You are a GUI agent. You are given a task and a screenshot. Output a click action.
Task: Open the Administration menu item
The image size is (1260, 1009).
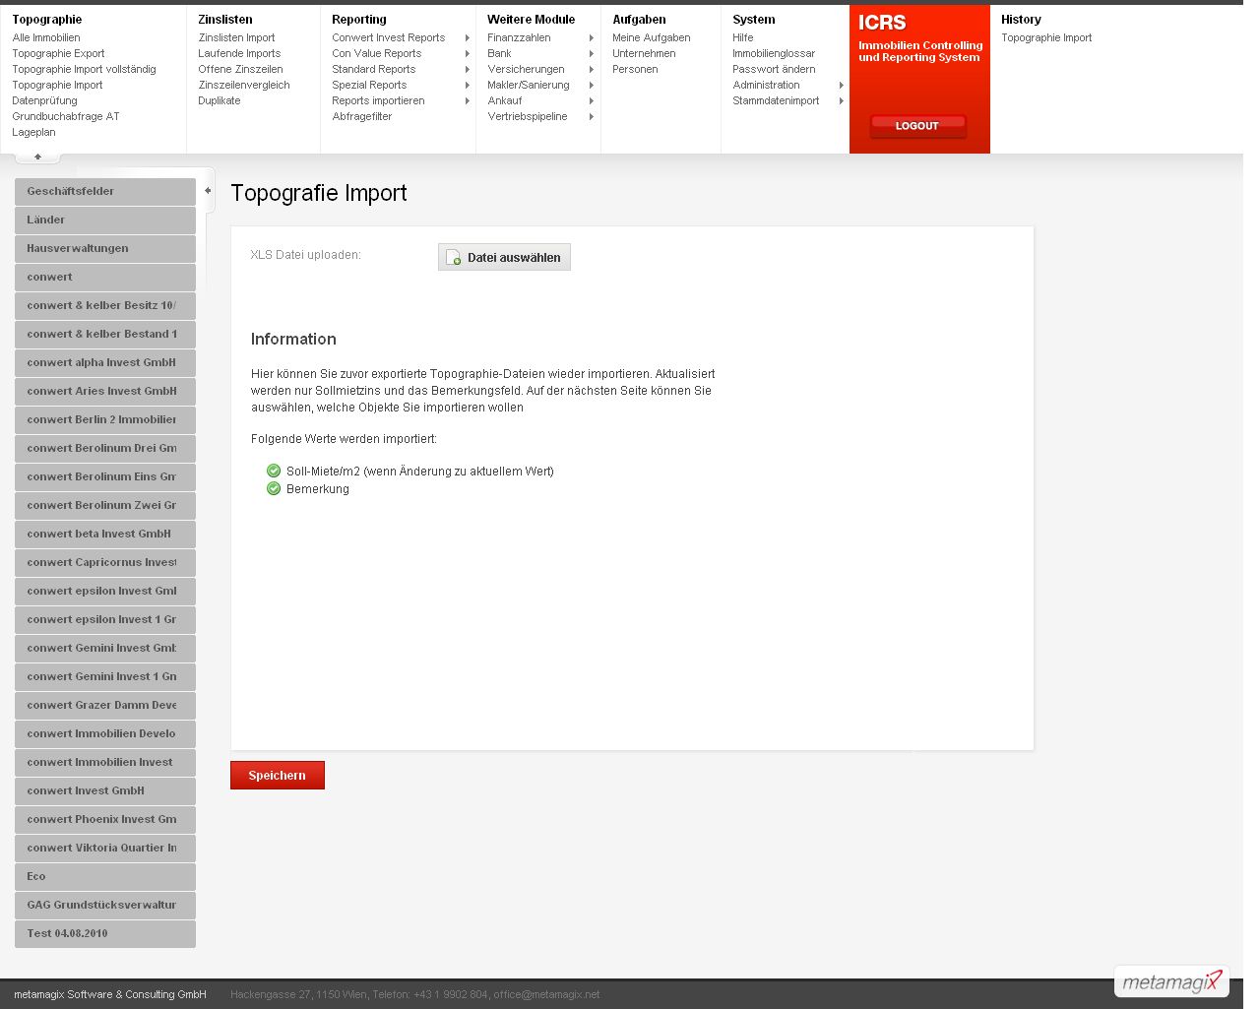(x=766, y=85)
